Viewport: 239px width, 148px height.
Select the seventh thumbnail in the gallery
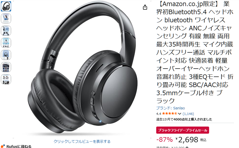coord(6,79)
